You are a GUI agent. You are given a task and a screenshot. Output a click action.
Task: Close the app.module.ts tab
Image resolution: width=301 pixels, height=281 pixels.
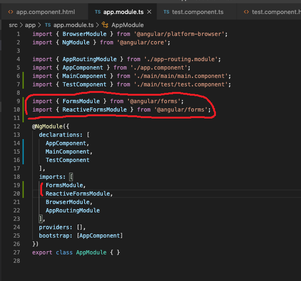click(x=149, y=12)
